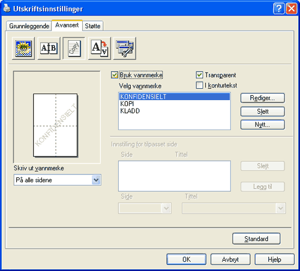Open the print quality settings icon
This screenshot has width=300, height=271.
point(23,49)
